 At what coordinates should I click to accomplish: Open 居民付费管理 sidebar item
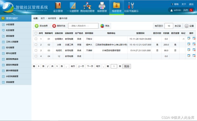tap(16, 65)
